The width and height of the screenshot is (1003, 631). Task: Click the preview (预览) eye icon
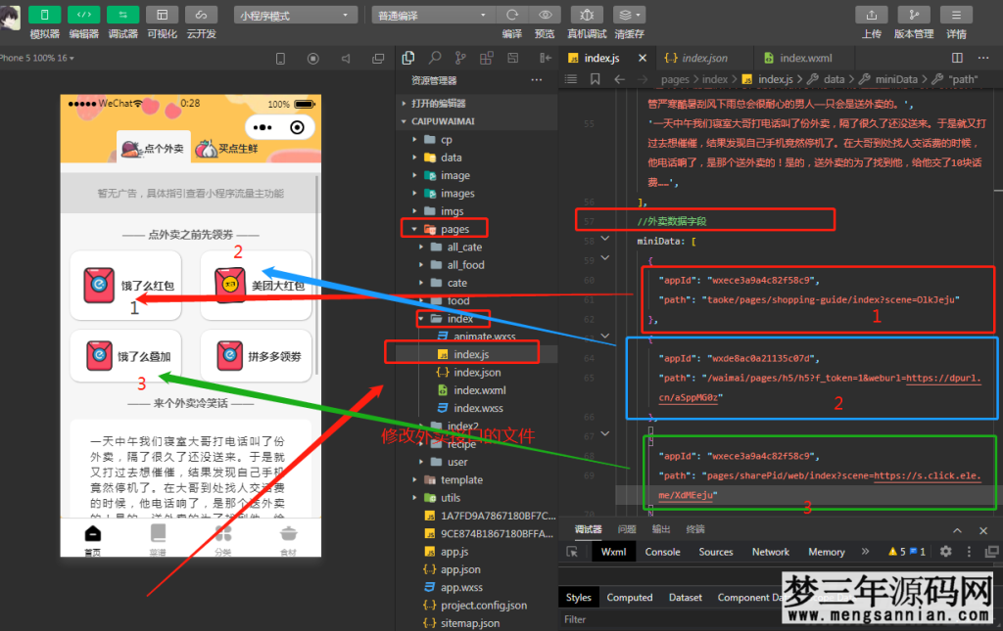(544, 15)
